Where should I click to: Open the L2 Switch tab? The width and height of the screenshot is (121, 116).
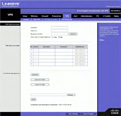pyautogui.click(x=107, y=16)
